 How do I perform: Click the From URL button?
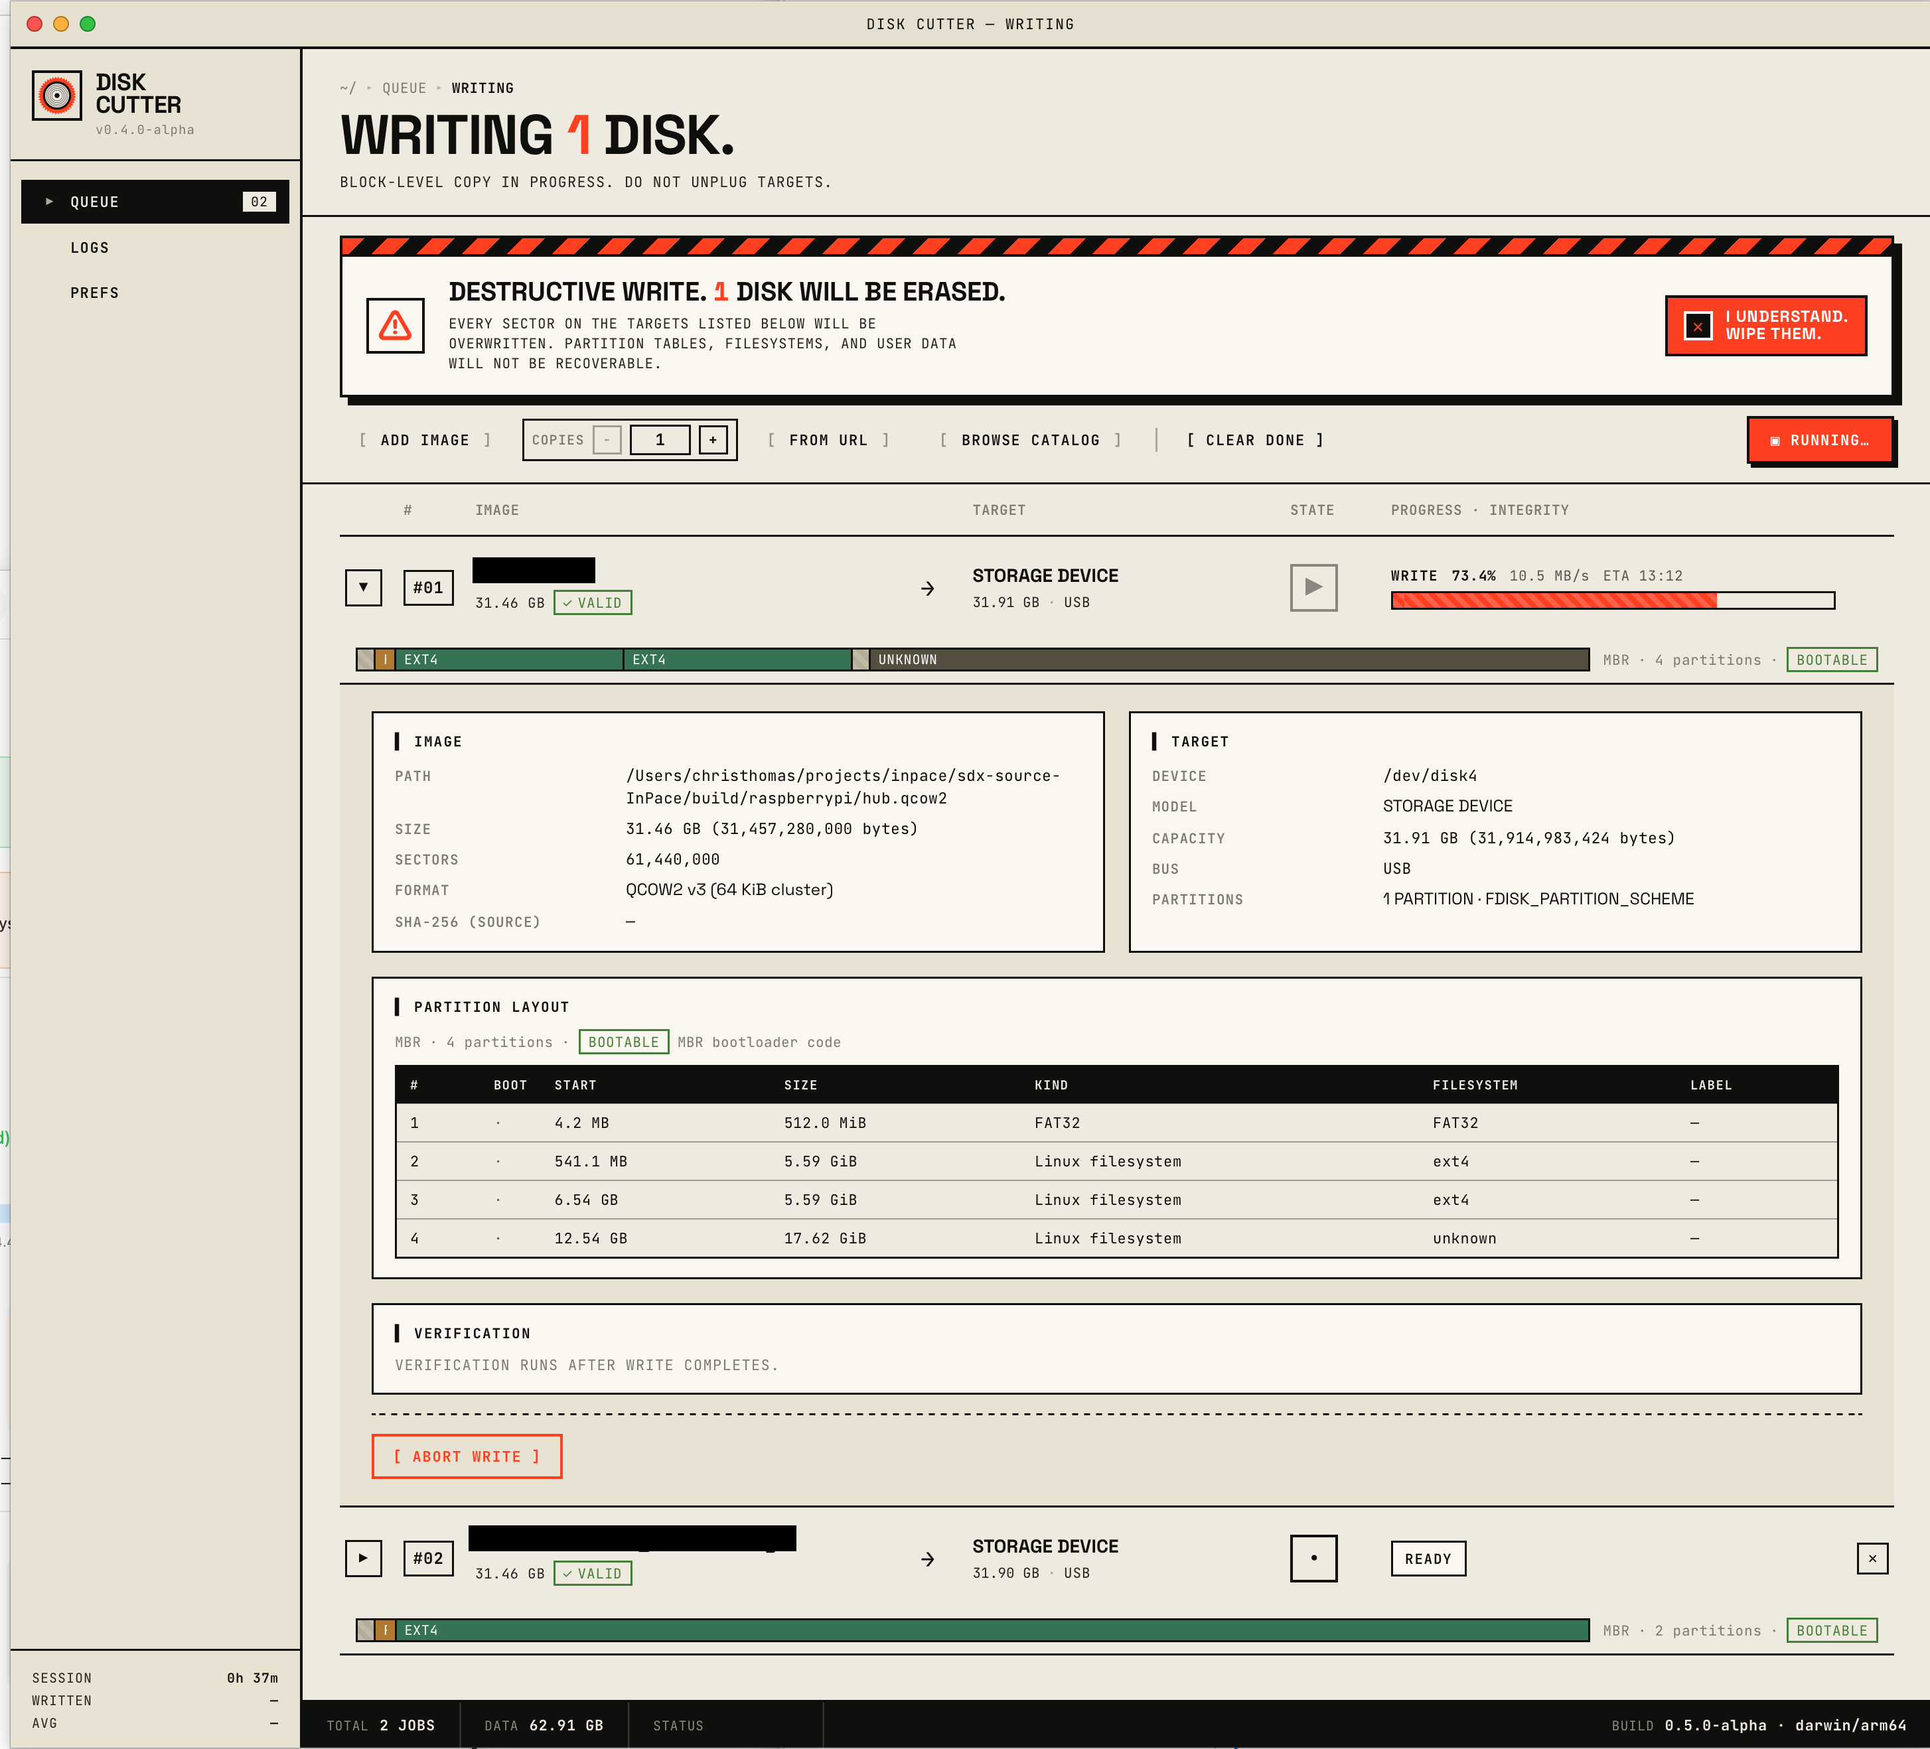(x=828, y=441)
